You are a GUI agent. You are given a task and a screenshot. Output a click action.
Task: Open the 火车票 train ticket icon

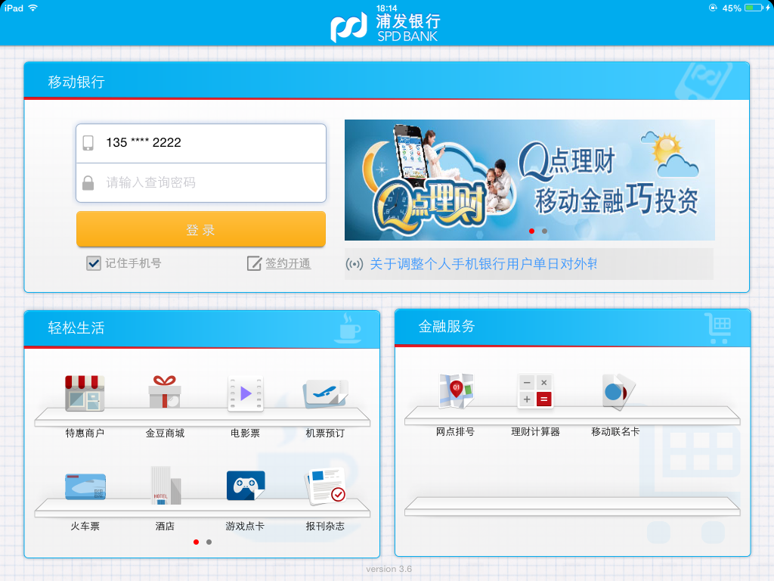point(85,486)
